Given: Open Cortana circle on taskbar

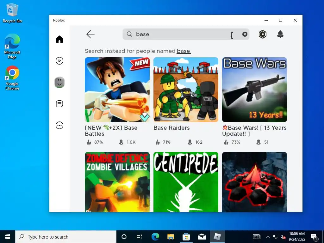Looking at the screenshot, I should (124, 237).
